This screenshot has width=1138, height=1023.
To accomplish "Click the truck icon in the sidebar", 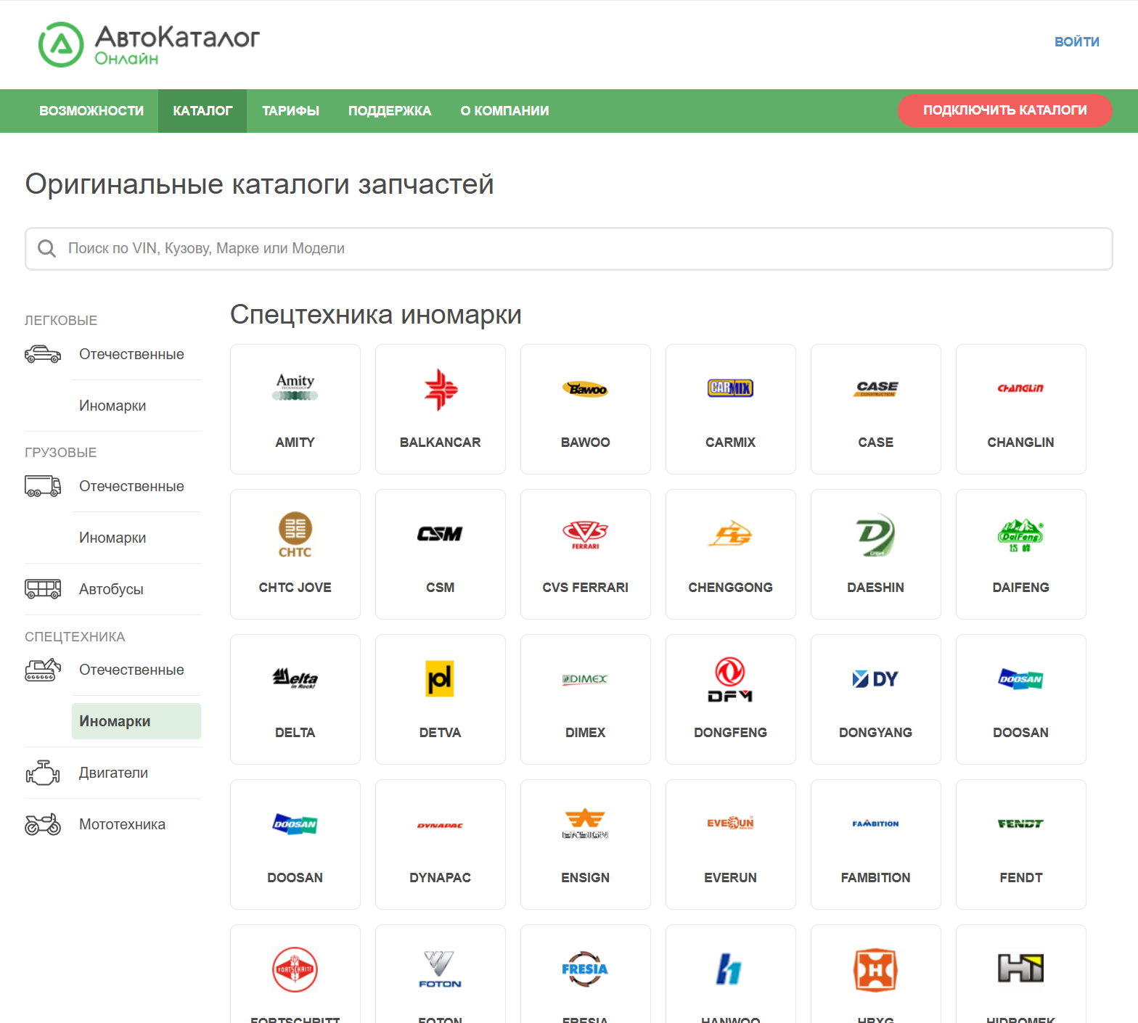I will pyautogui.click(x=43, y=486).
